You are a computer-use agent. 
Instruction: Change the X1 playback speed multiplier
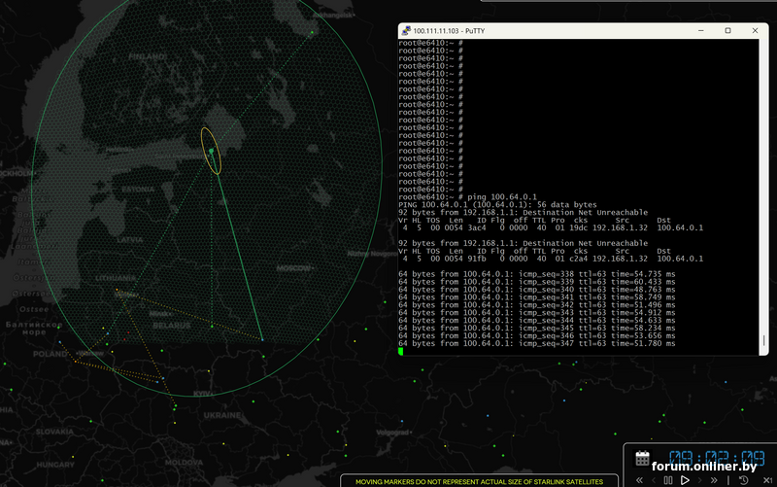click(x=765, y=480)
